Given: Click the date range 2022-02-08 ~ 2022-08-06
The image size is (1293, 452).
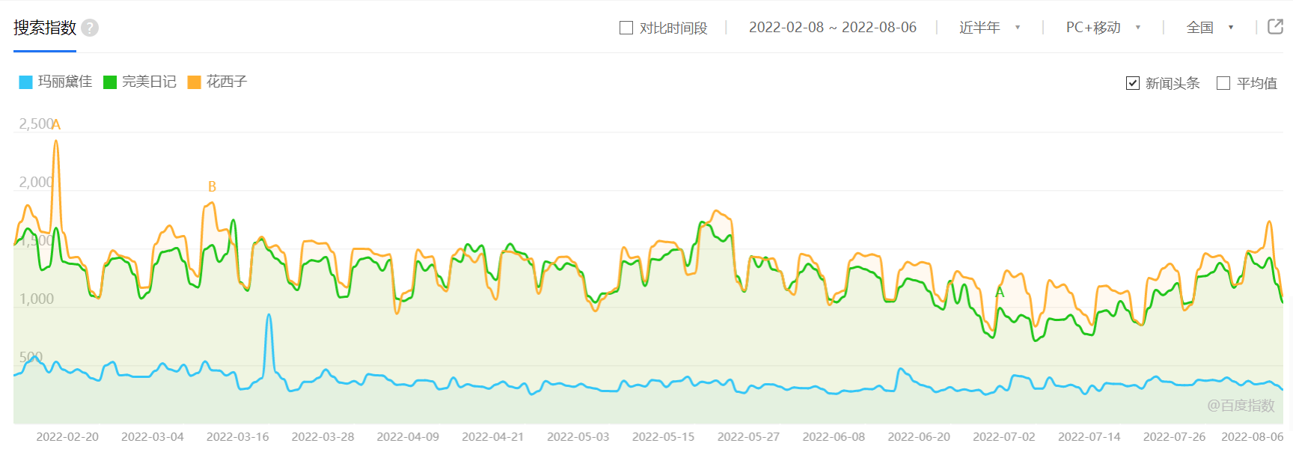Looking at the screenshot, I should point(832,28).
